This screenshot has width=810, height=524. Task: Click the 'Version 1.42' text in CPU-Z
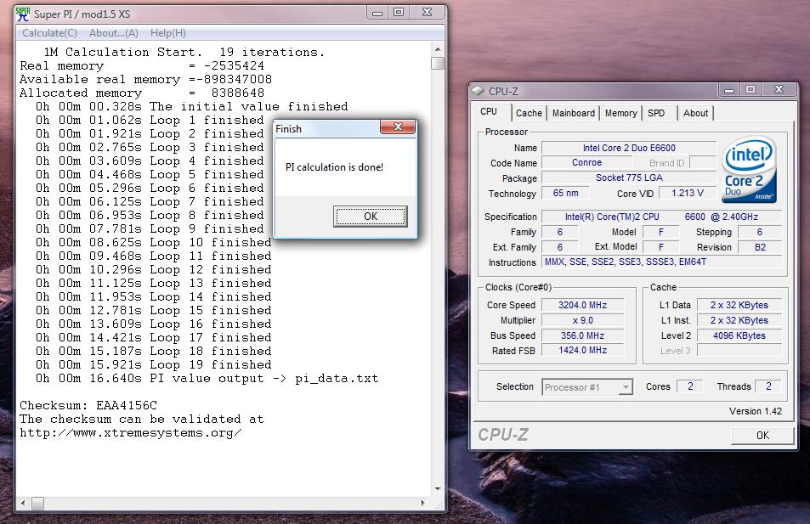click(756, 411)
